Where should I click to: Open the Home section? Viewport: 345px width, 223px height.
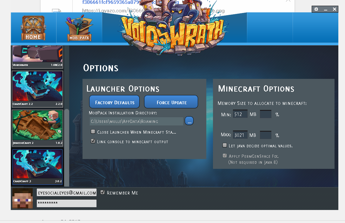(x=33, y=28)
